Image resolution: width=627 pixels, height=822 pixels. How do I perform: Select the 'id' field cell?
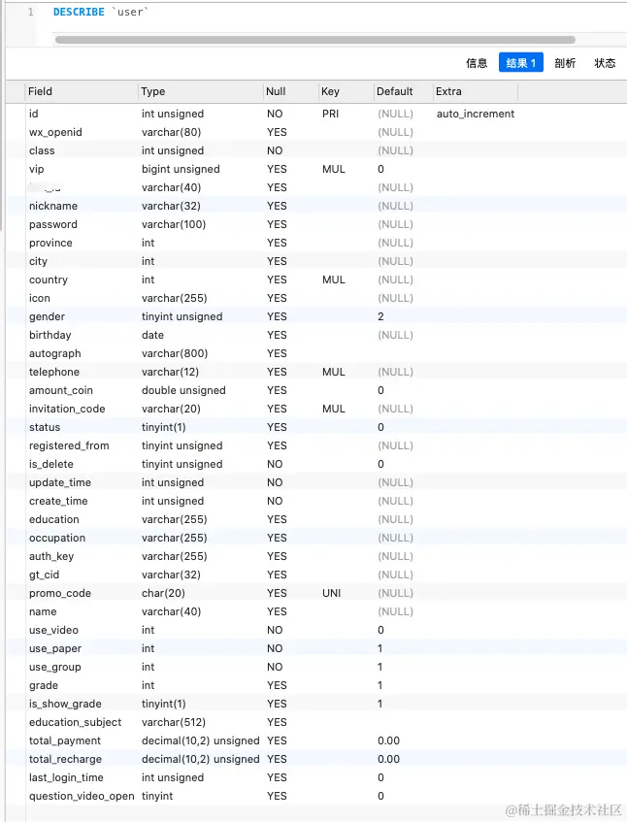[x=34, y=114]
